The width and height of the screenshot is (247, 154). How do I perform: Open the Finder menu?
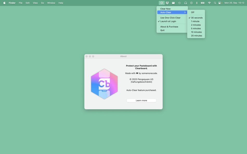pos(12,3)
